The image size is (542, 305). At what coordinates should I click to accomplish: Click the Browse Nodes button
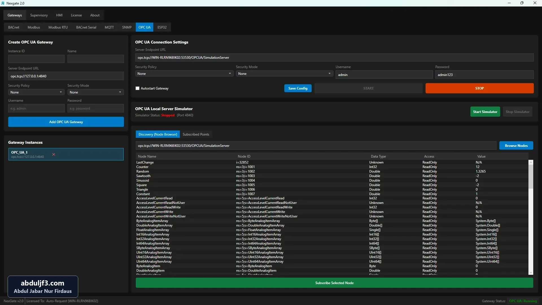516,146
